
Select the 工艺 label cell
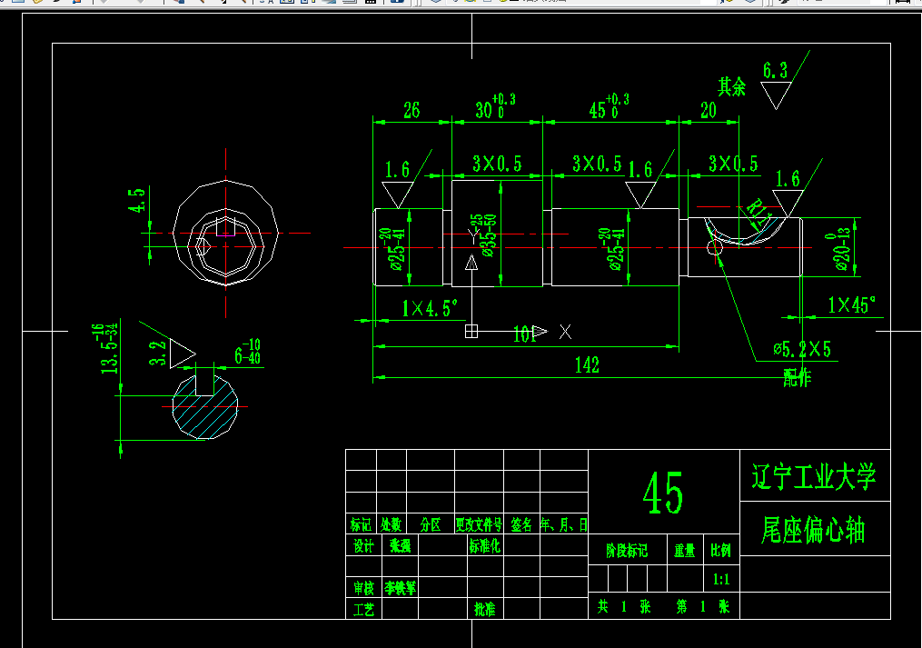(363, 609)
